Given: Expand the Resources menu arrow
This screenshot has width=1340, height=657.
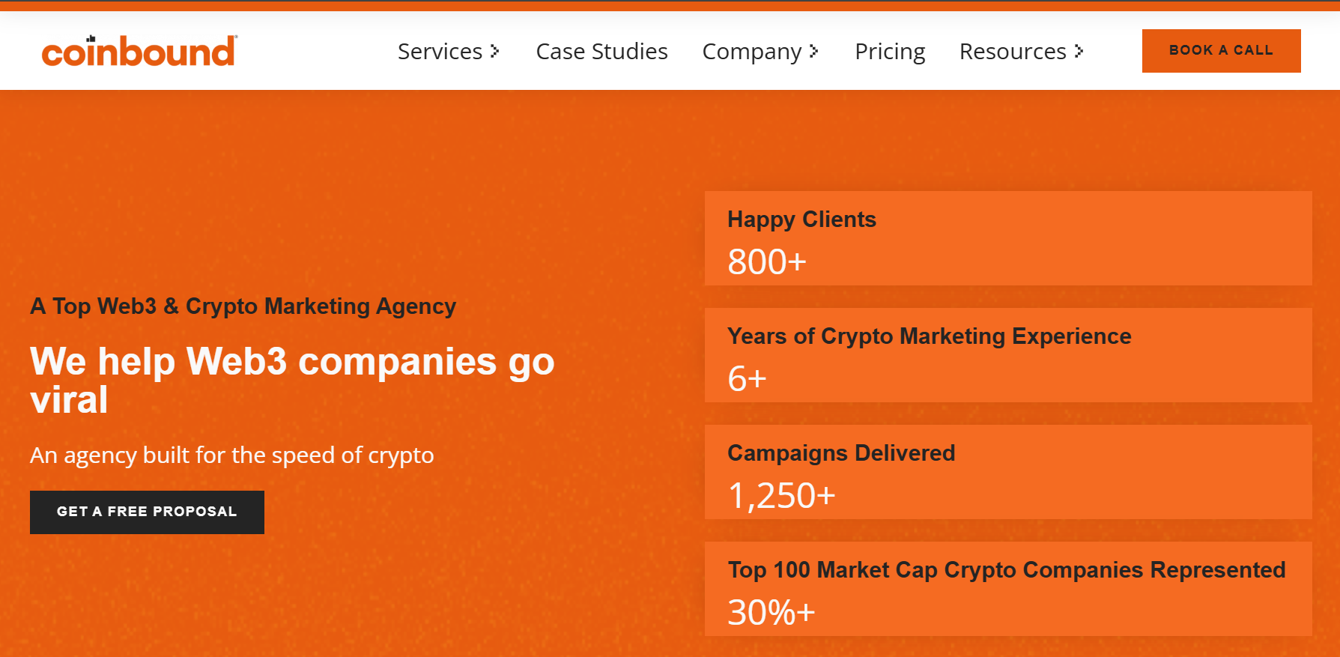Looking at the screenshot, I should [1079, 51].
